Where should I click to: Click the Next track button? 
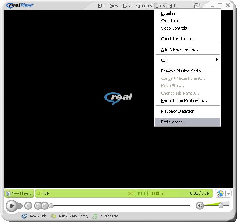(x=45, y=206)
